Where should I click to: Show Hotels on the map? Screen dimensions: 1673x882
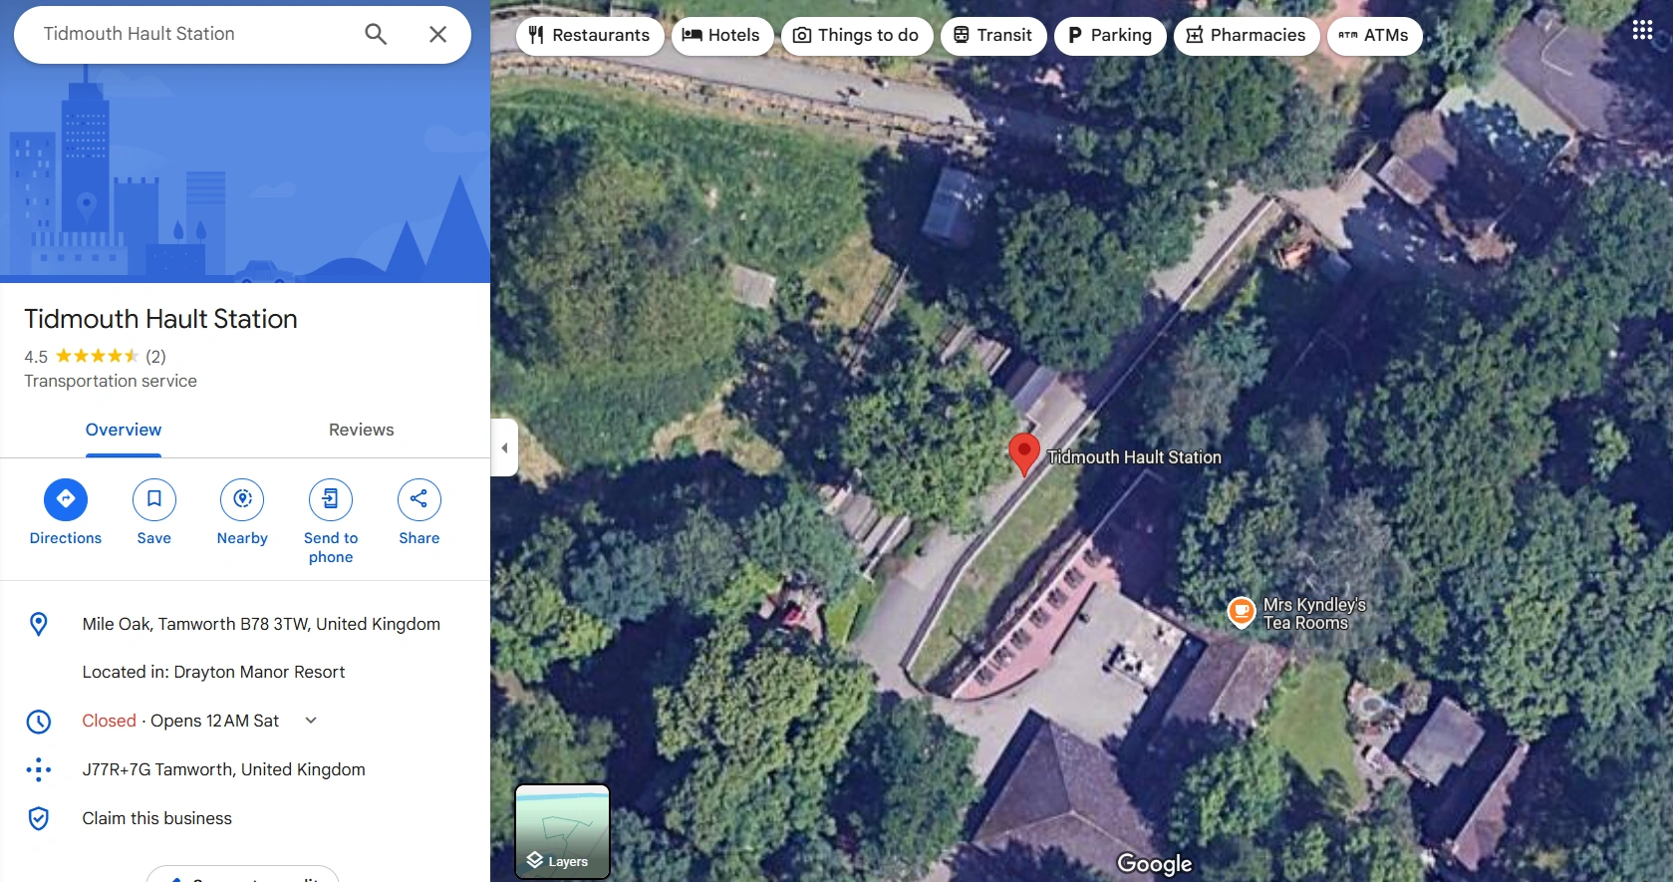[722, 36]
